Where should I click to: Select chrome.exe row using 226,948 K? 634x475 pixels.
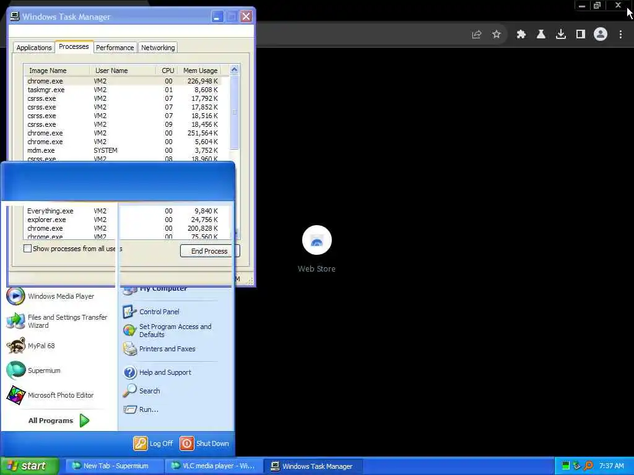click(x=123, y=81)
